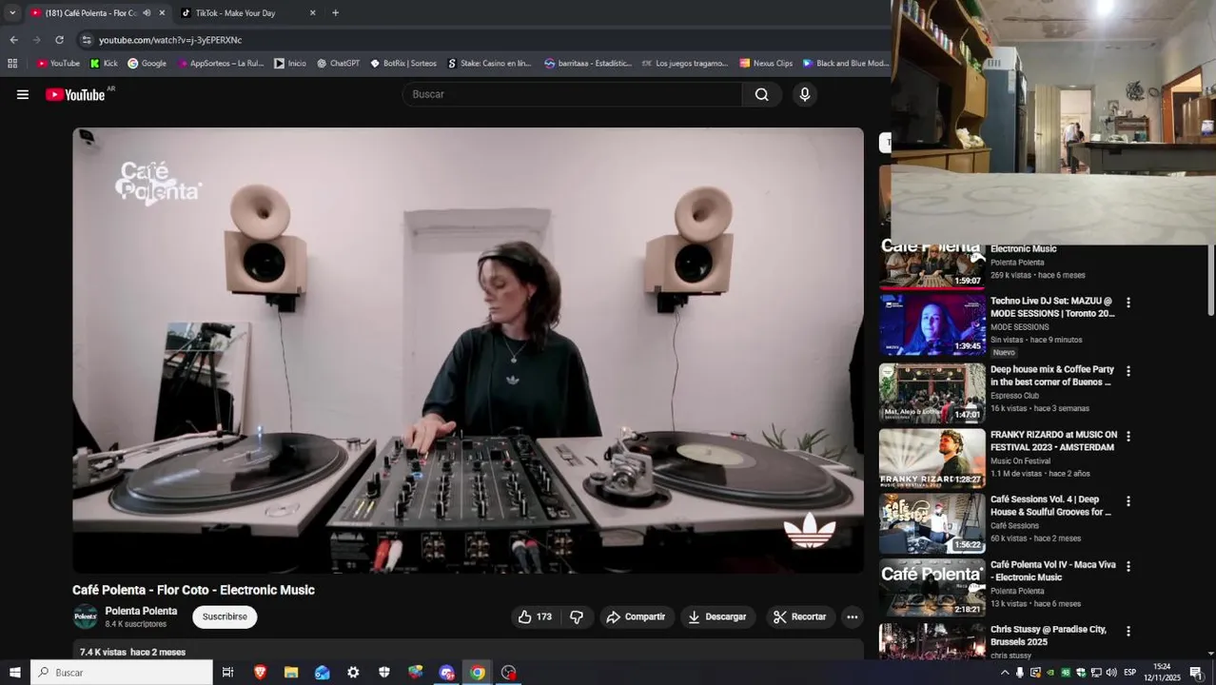Viewport: 1216px width, 685px height.
Task: Open options for Deep house mix video
Action: coord(1128,371)
